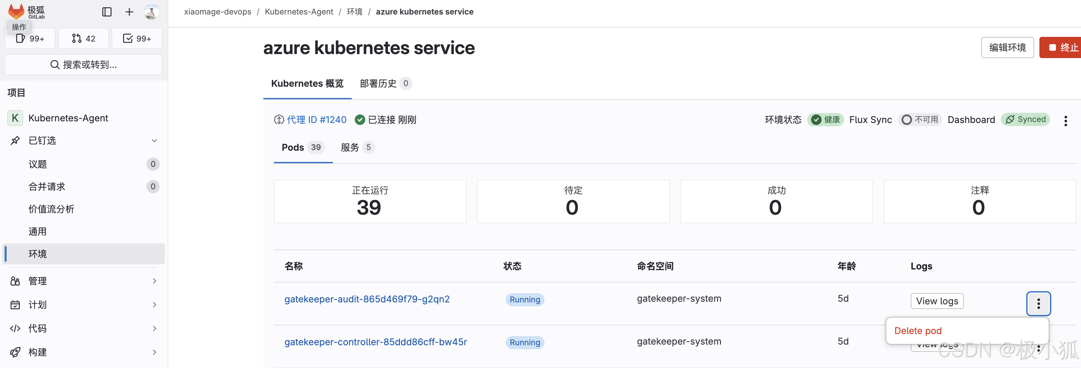Viewport: 1081px width, 368px height.
Task: Click the 代码 code brackets icon
Action: coord(15,329)
